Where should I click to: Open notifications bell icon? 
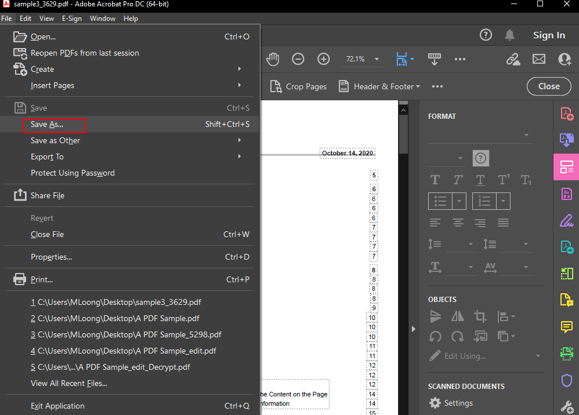(509, 35)
